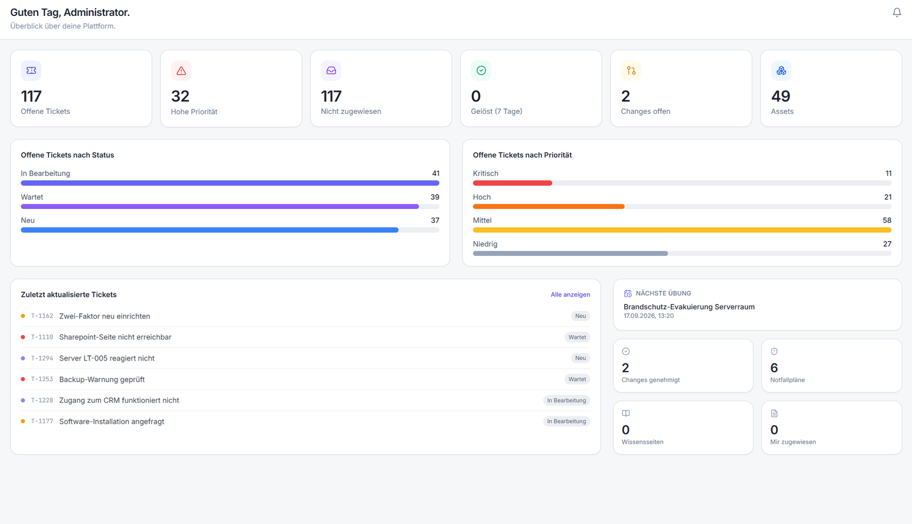The image size is (912, 524).
Task: Click the Wartet badge on ticket T-1110
Action: pos(577,337)
